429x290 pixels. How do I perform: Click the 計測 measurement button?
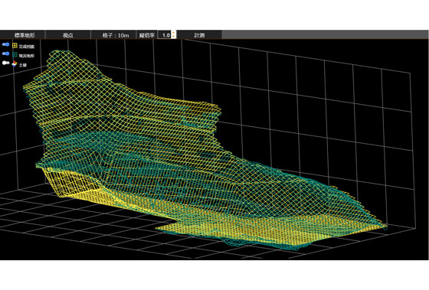[199, 35]
